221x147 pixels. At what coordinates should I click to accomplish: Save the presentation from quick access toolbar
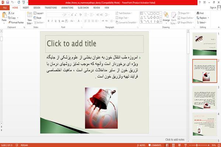pos(8,2)
